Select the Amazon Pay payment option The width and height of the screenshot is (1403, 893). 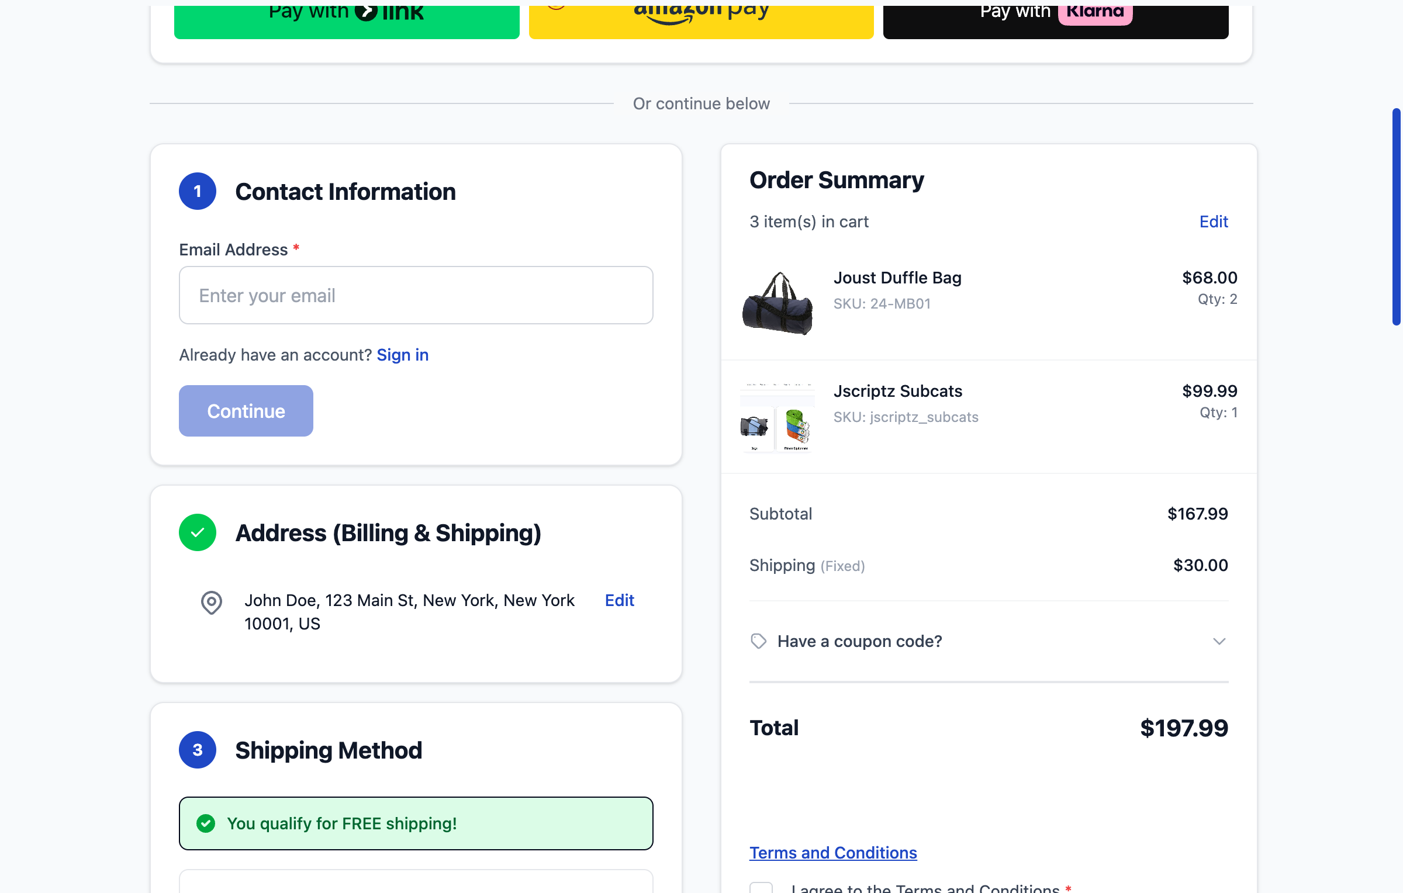(701, 15)
